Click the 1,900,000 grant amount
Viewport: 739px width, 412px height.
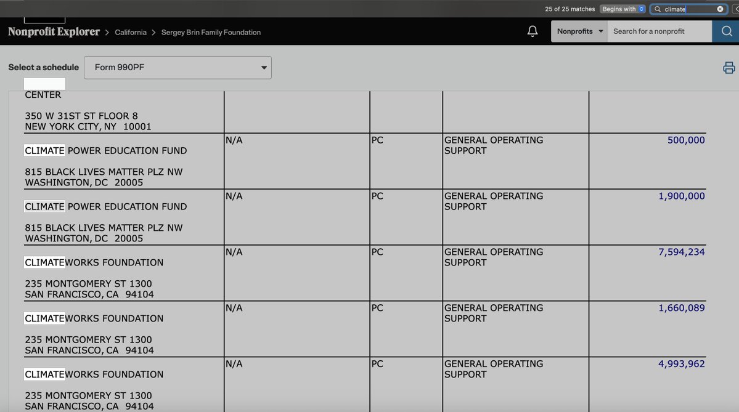pos(682,196)
